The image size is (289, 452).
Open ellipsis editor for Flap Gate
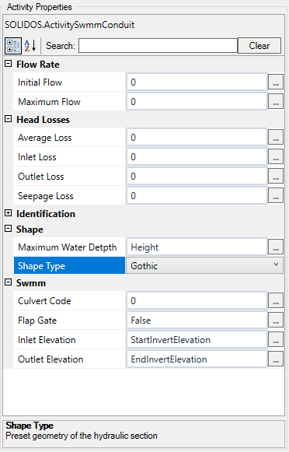(x=276, y=321)
